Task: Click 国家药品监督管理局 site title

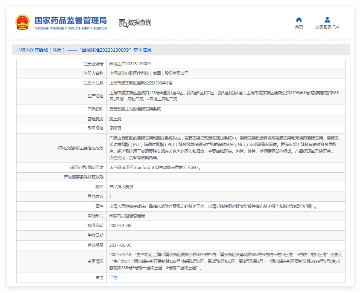Action: coord(71,20)
